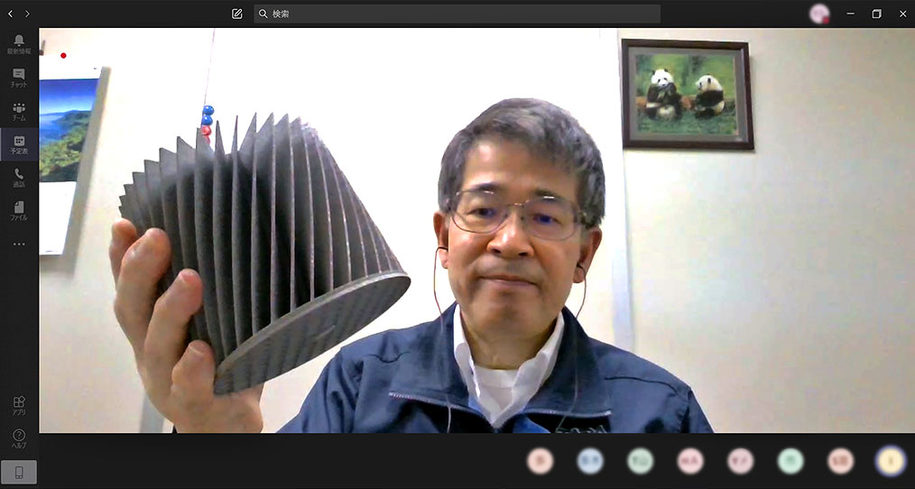Click the 検索 search field

click(457, 14)
